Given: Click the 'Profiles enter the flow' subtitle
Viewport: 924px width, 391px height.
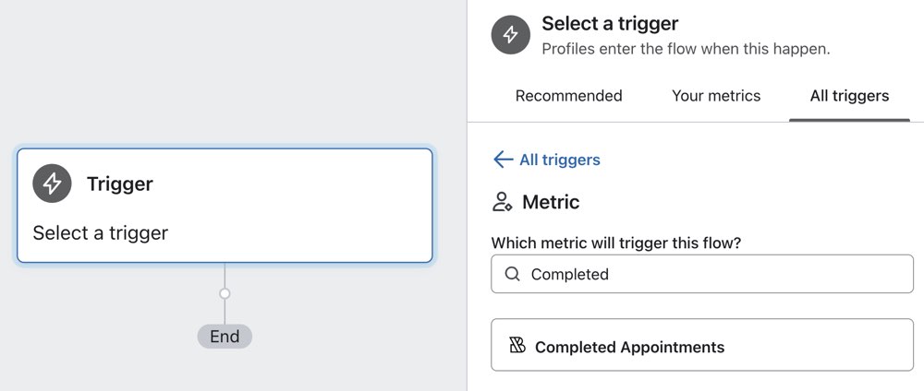Looking at the screenshot, I should [x=686, y=49].
